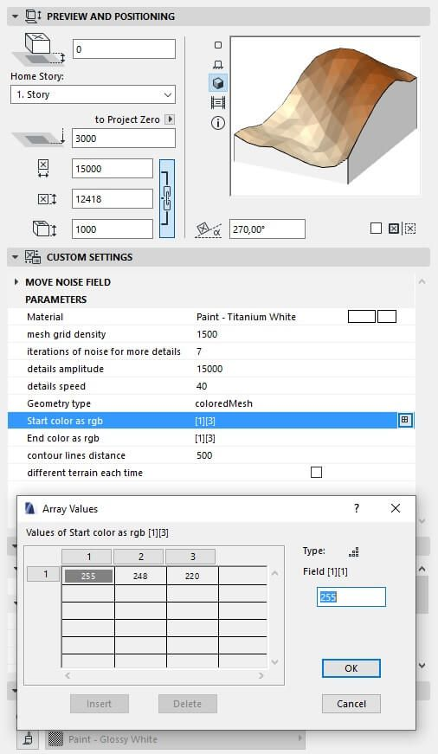Collapse the Preview and Positioning panel
Image resolution: width=438 pixels, height=754 pixels.
[16, 16]
